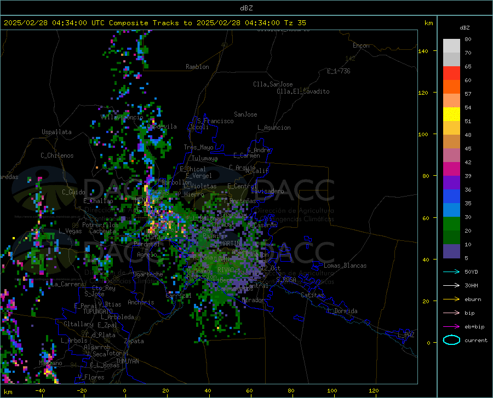
Task: Select the magenta 42 dBZ legend swatch
Action: pos(451,169)
